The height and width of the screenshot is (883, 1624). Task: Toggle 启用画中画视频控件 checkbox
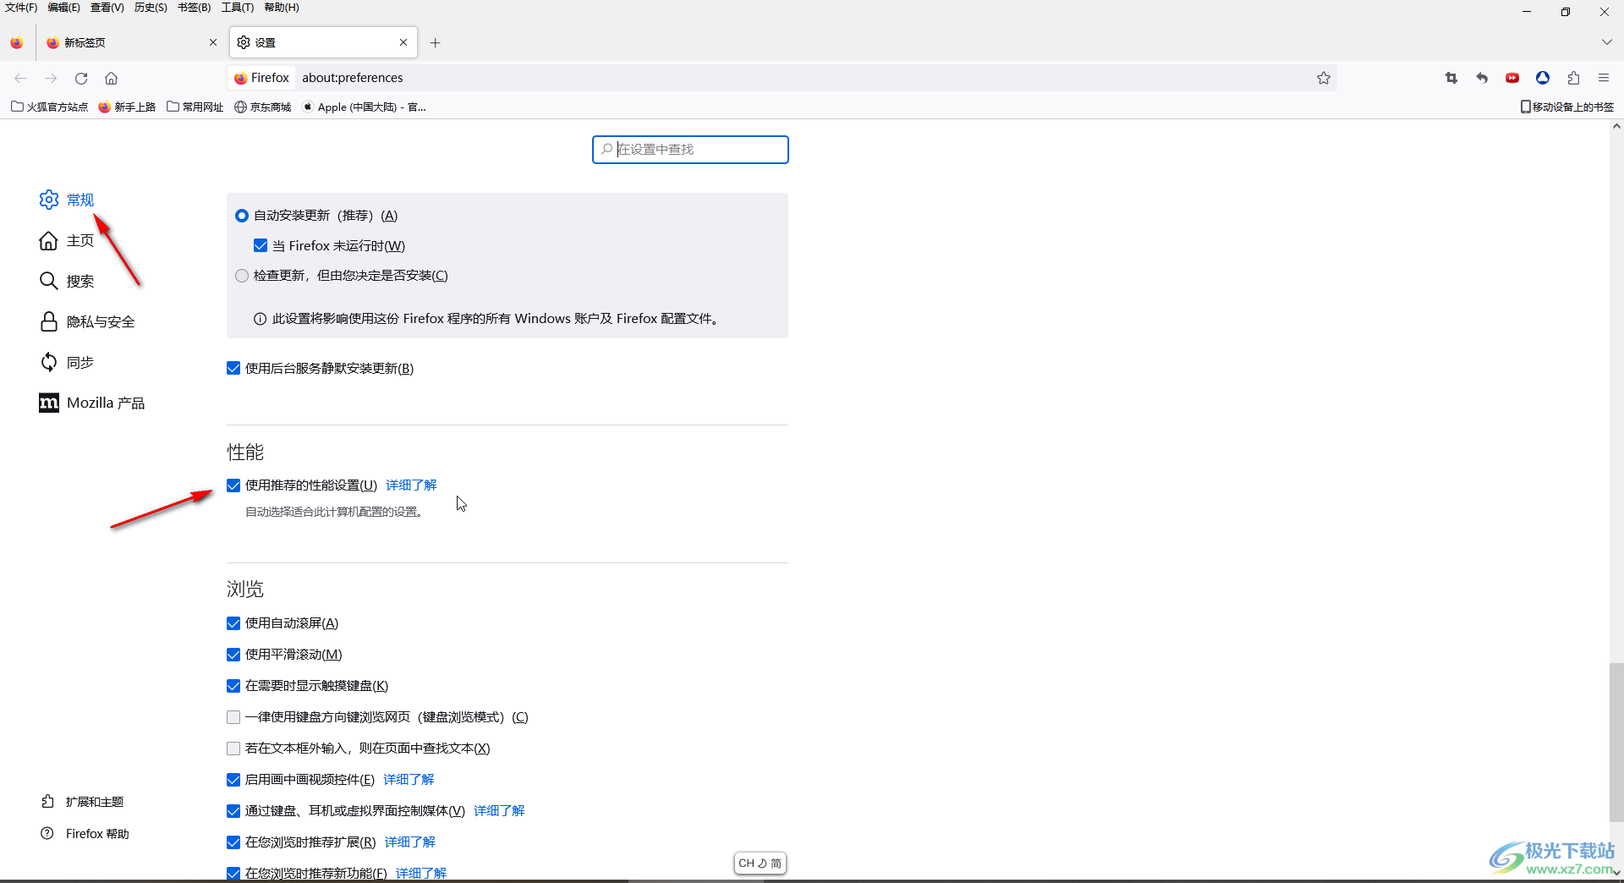coord(233,780)
